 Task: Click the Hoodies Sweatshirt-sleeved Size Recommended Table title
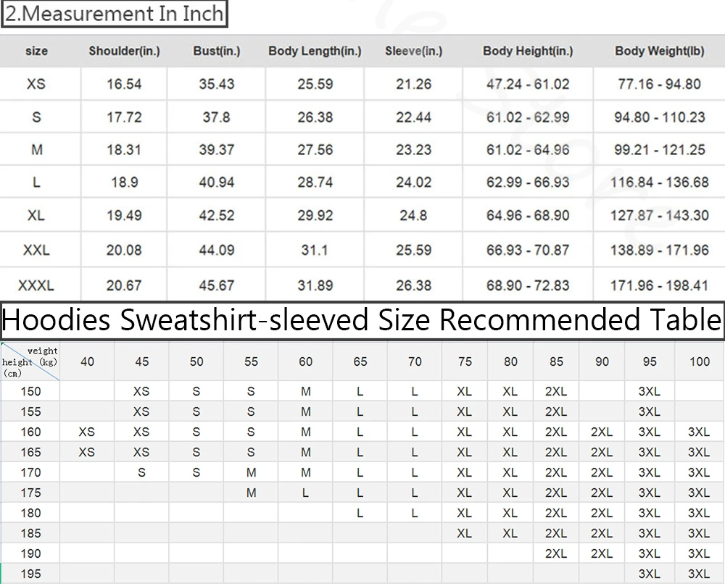coord(362,320)
